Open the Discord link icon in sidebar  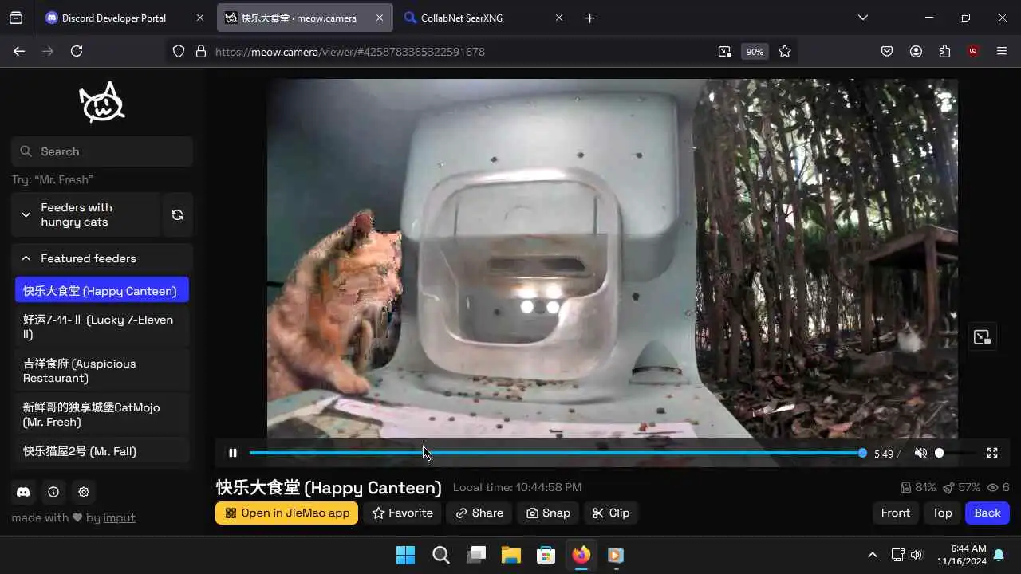(23, 492)
